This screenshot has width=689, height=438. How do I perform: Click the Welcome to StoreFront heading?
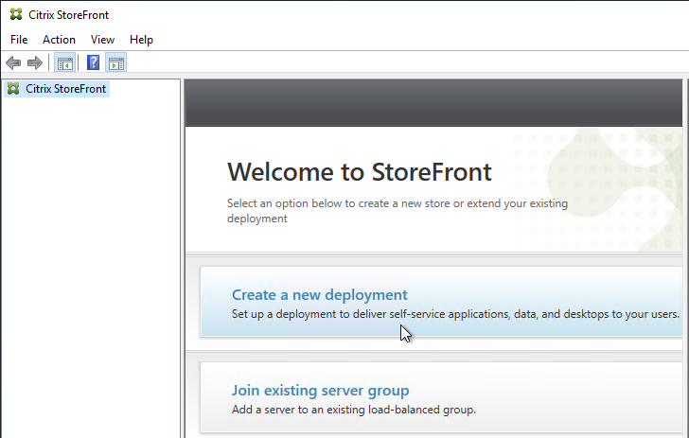(360, 172)
